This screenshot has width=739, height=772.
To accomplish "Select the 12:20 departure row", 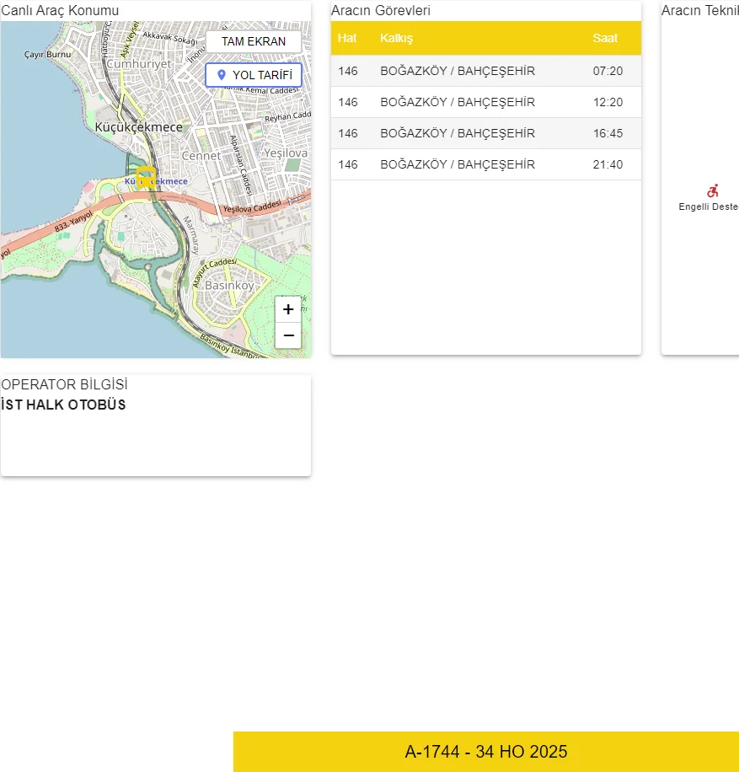I will 485,102.
